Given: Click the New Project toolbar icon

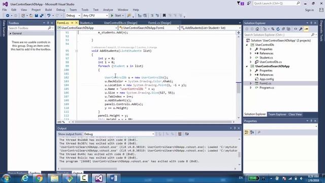Looking at the screenshot, I should (x=23, y=16).
